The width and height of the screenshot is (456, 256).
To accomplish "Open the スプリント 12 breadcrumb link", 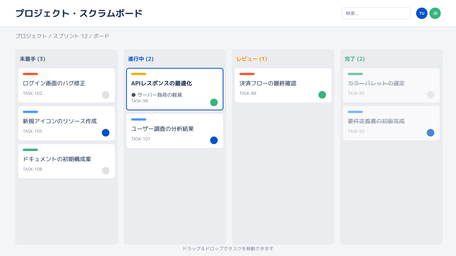I will click(70, 36).
